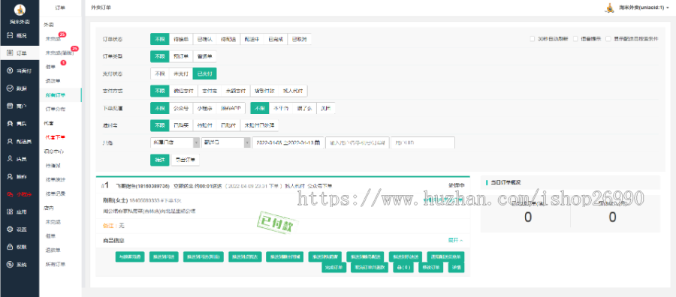Select 待配送 in 订单状态 row
This screenshot has height=297, width=676.
click(x=228, y=39)
